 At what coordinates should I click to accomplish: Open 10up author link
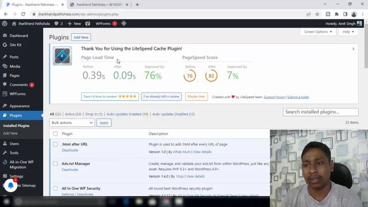click(180, 177)
